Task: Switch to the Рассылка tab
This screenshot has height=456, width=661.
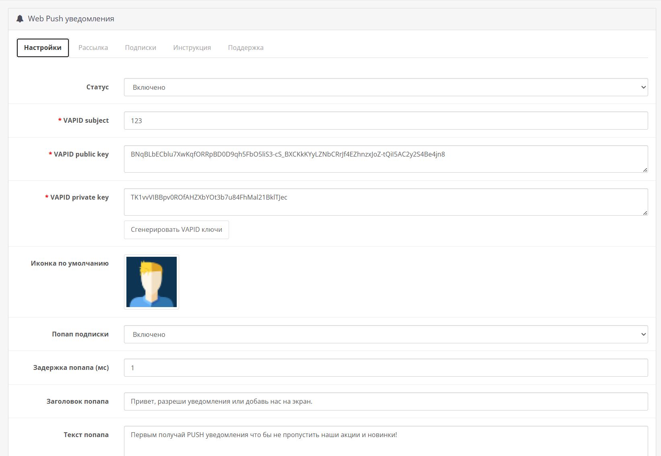Action: [x=93, y=47]
